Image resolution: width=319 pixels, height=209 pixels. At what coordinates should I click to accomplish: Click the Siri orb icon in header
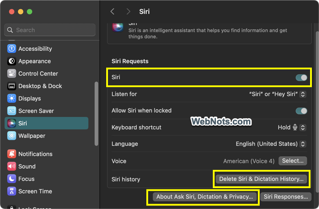coord(118,27)
